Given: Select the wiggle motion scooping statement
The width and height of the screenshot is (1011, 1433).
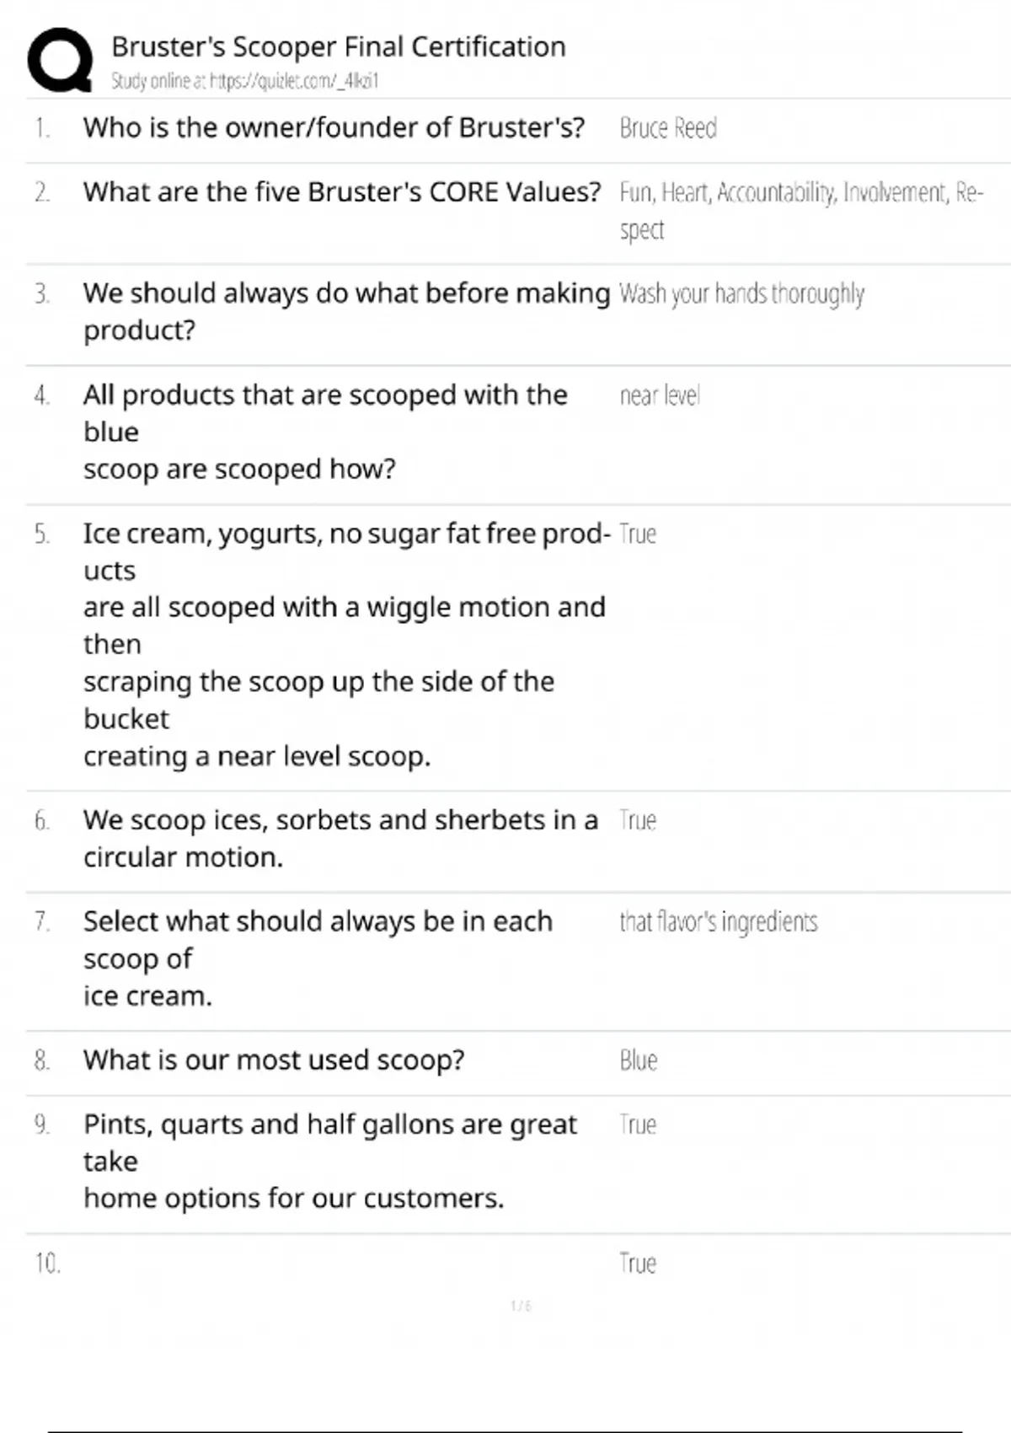Looking at the screenshot, I should coord(344,644).
